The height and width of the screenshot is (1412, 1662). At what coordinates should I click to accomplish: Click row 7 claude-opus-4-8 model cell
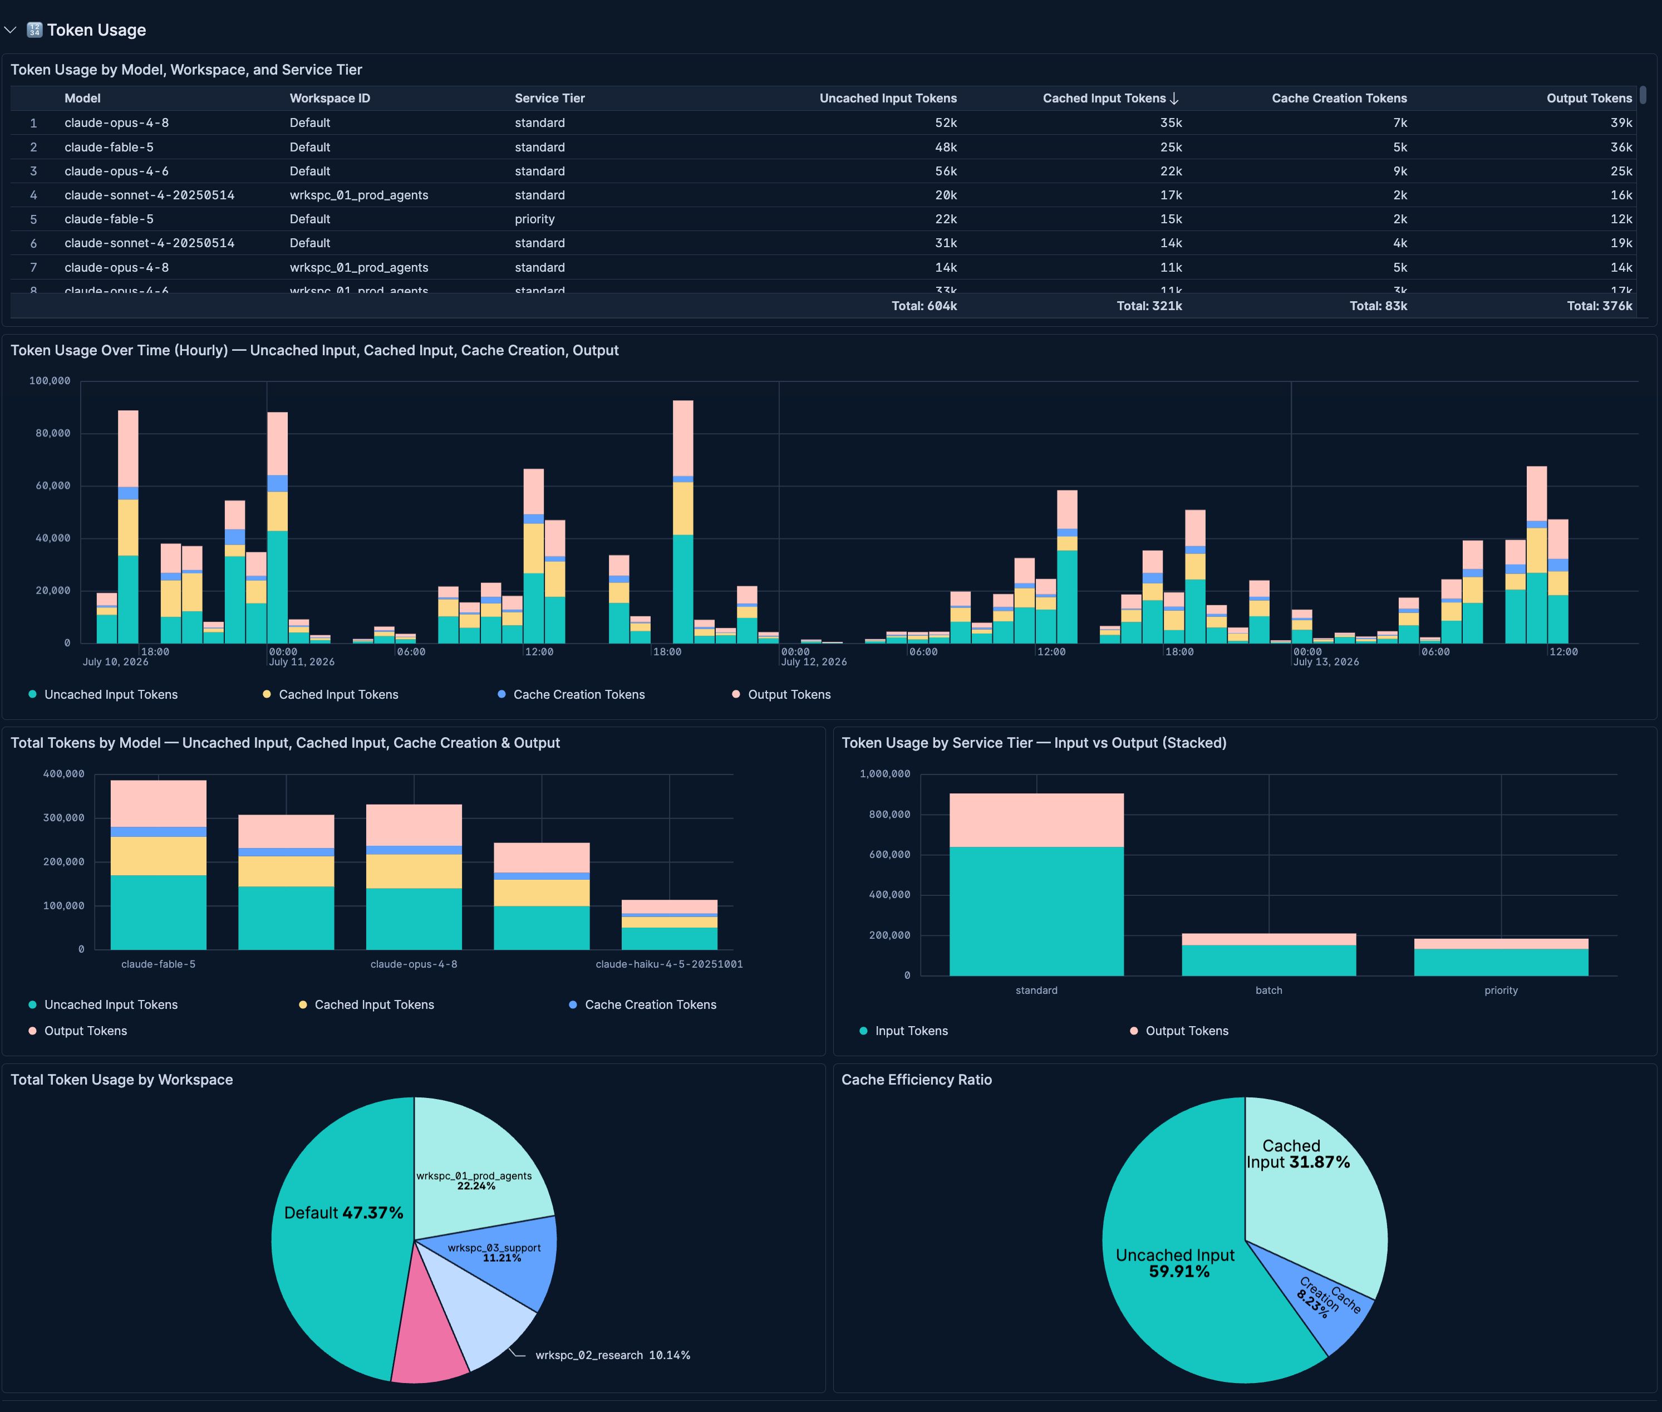point(117,267)
